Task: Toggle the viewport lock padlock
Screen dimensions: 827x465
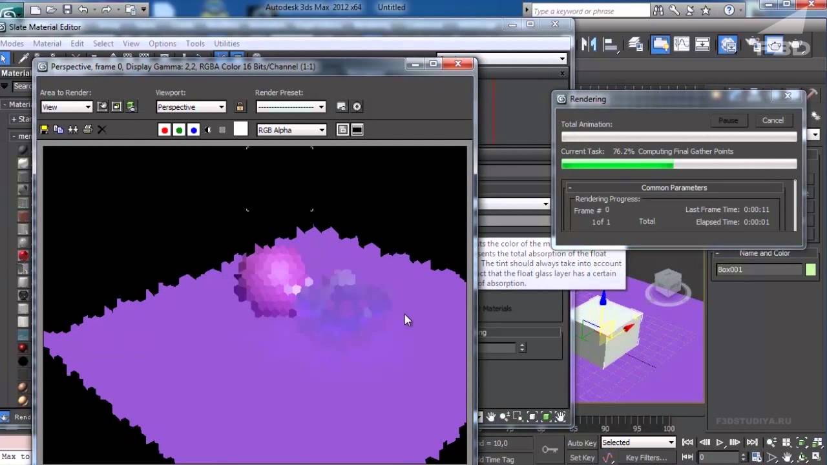Action: pyautogui.click(x=240, y=107)
